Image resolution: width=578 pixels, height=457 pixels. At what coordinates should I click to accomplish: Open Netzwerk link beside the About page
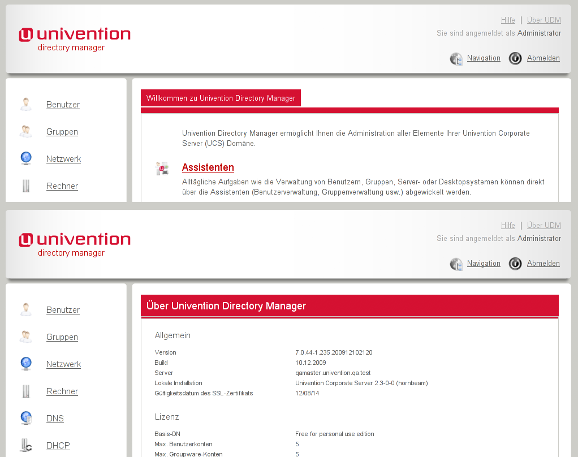pyautogui.click(x=63, y=364)
